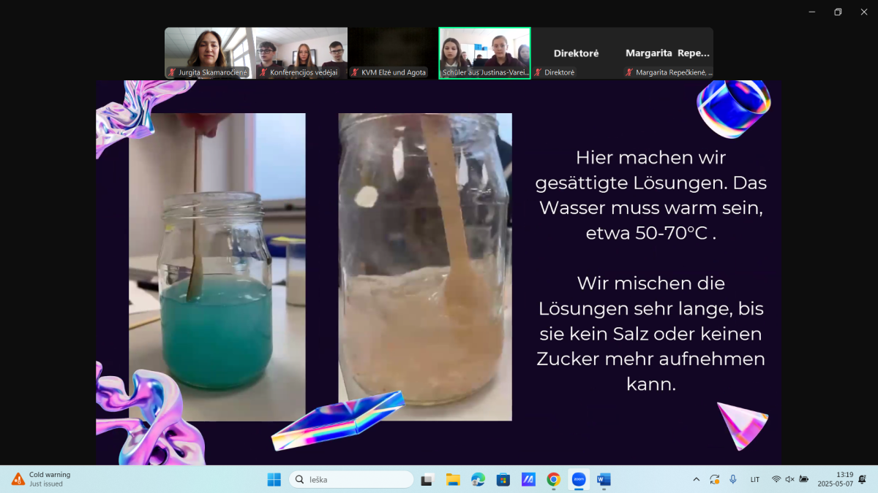The height and width of the screenshot is (493, 878).
Task: Click the muted mic icon next to Jurgita Skamaročienė
Action: (173, 72)
